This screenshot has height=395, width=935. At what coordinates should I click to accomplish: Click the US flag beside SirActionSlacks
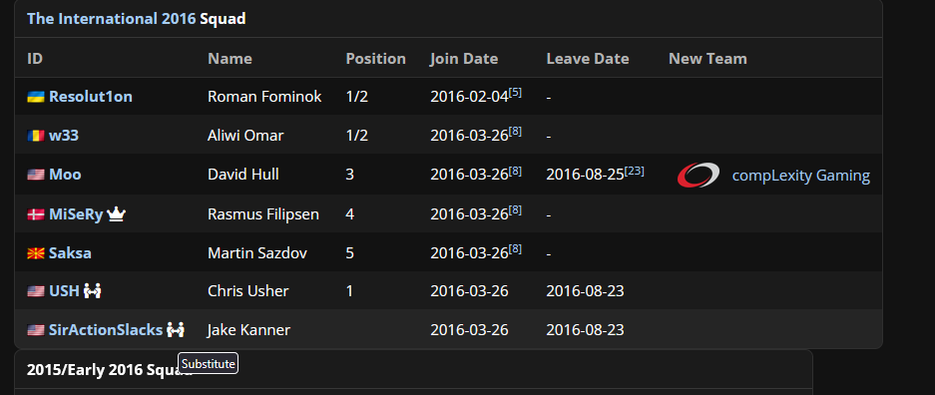tap(36, 330)
